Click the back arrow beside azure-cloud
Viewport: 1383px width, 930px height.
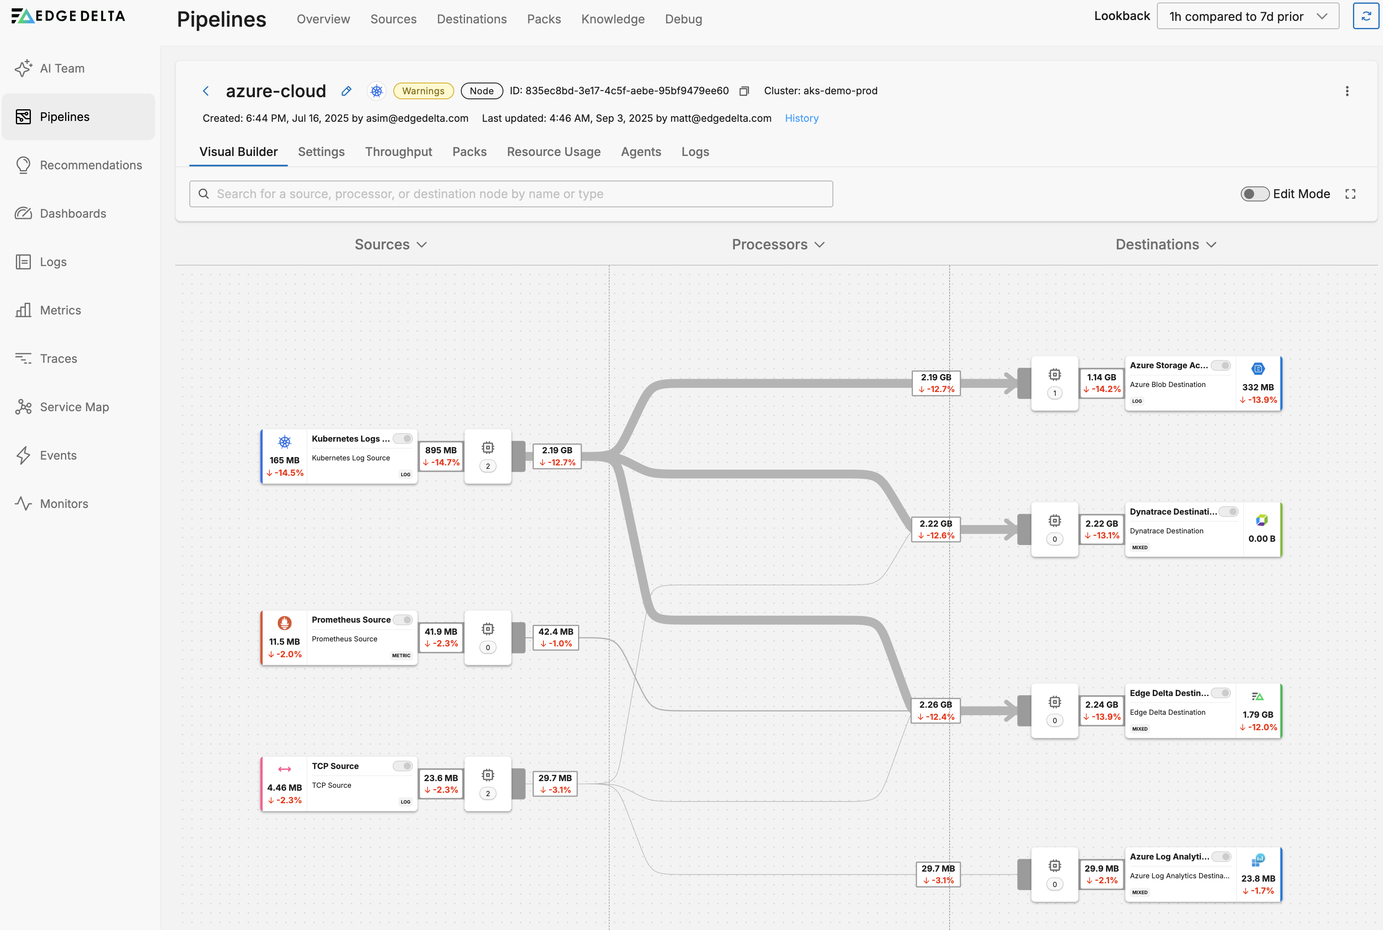tap(206, 91)
